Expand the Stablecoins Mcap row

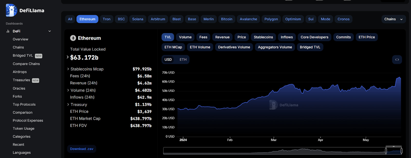point(109,69)
